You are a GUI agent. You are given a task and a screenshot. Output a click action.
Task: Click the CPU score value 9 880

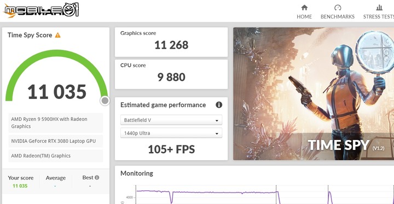(171, 77)
